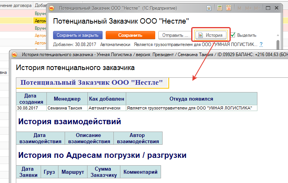Click the M memory button in title bar
Image resolution: width=288 pixels, height=183 pixels.
tap(239, 8)
